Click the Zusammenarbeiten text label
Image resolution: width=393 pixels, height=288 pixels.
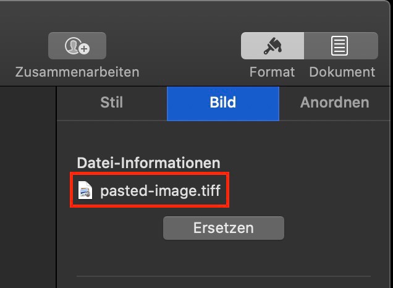click(x=77, y=72)
